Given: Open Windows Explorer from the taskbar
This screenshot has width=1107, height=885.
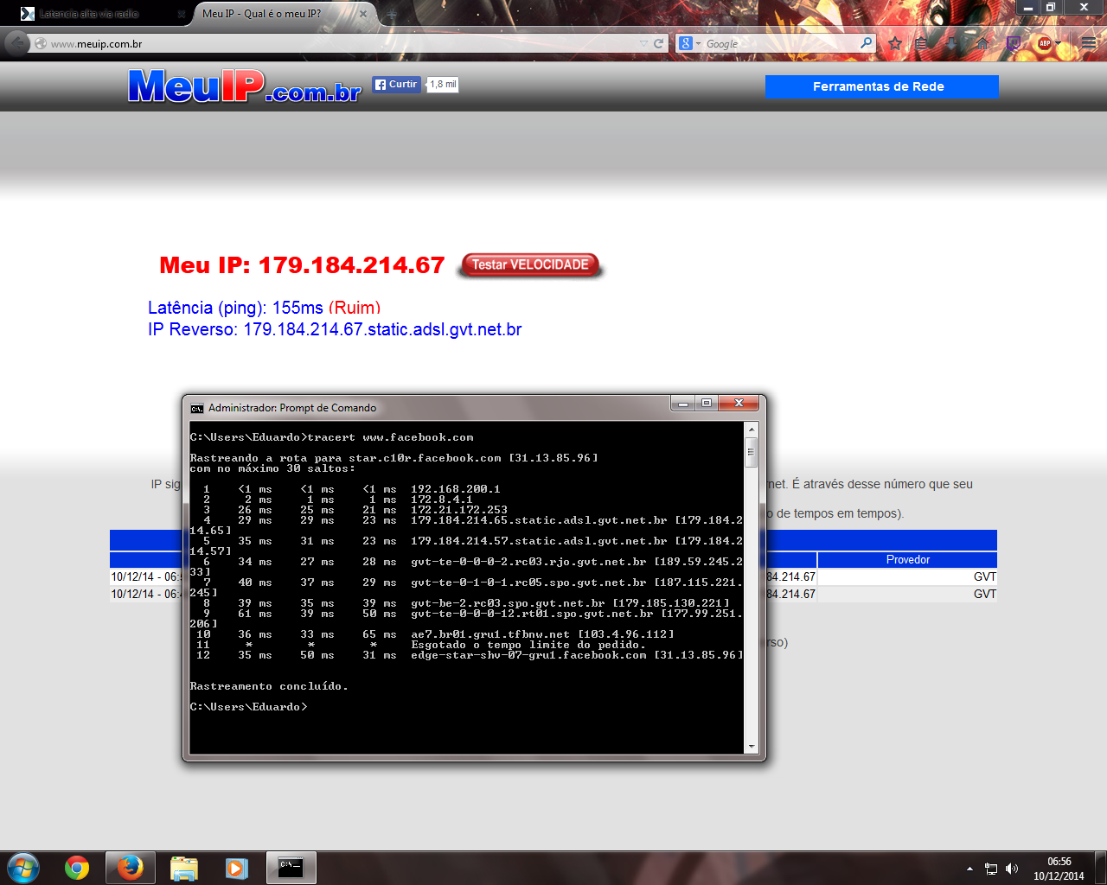Looking at the screenshot, I should pyautogui.click(x=184, y=868).
